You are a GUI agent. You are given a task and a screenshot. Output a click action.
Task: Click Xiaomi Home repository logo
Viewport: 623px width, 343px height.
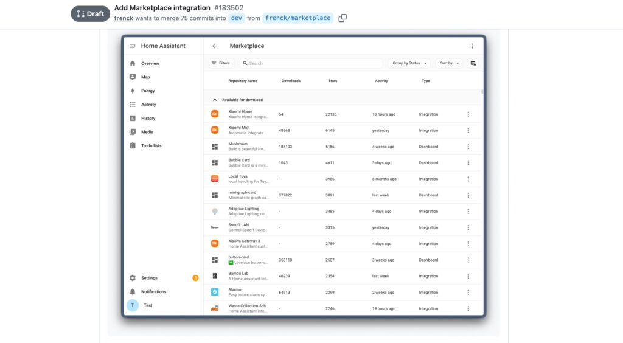pos(215,114)
